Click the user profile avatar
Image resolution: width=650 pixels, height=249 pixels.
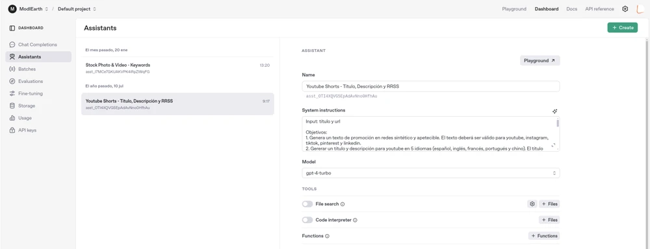(x=640, y=8)
